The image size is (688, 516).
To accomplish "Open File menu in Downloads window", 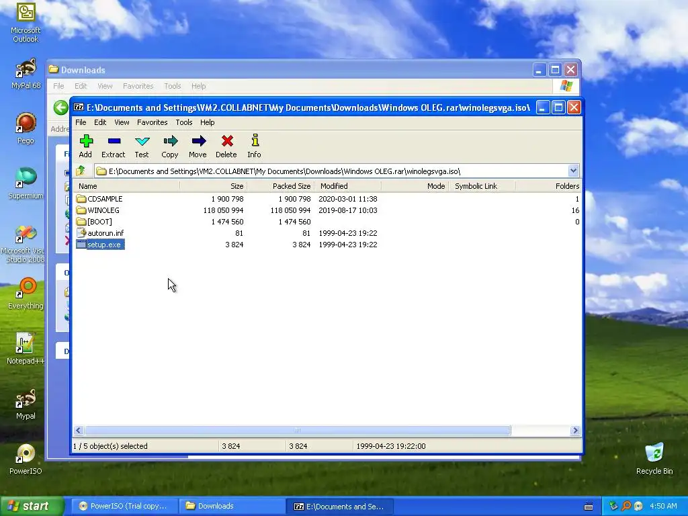I will 58,86.
